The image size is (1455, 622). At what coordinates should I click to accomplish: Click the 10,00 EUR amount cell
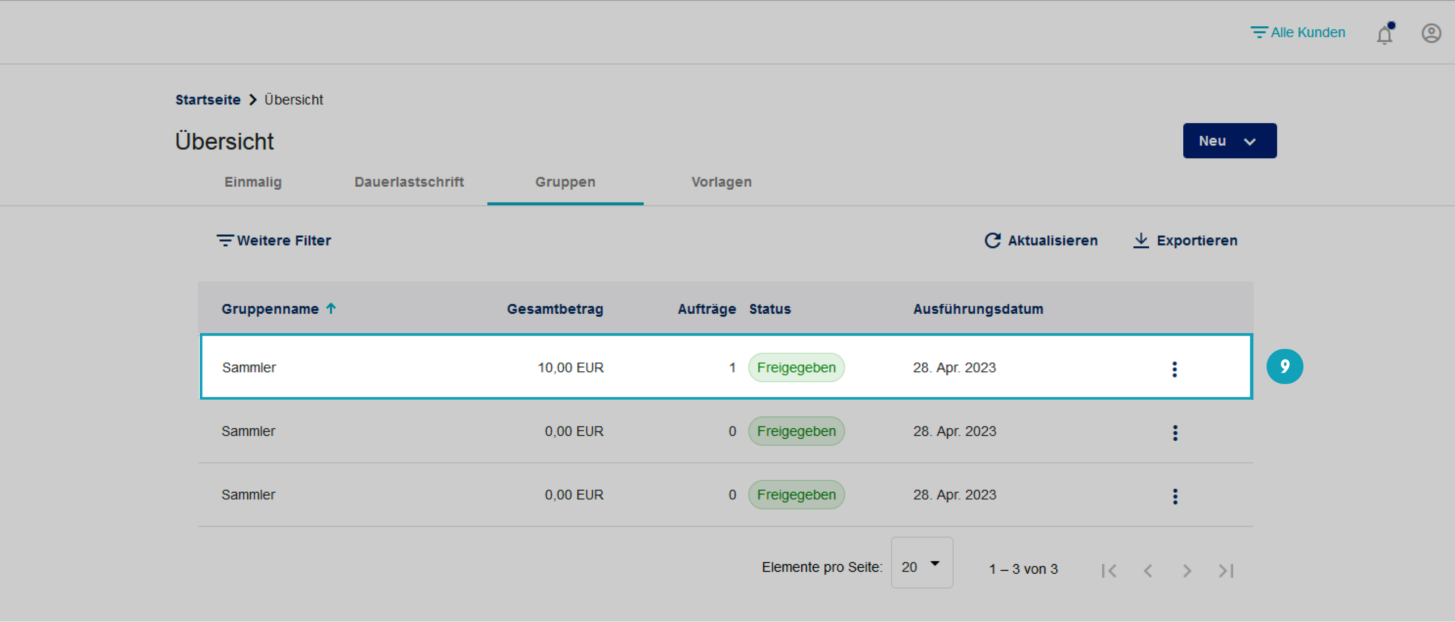[x=571, y=367]
